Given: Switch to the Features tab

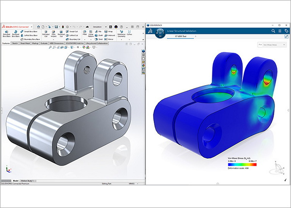Looking at the screenshot, I should pyautogui.click(x=6, y=44).
